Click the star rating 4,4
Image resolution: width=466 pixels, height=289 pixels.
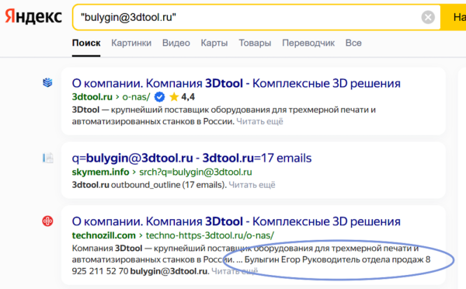tap(182, 97)
